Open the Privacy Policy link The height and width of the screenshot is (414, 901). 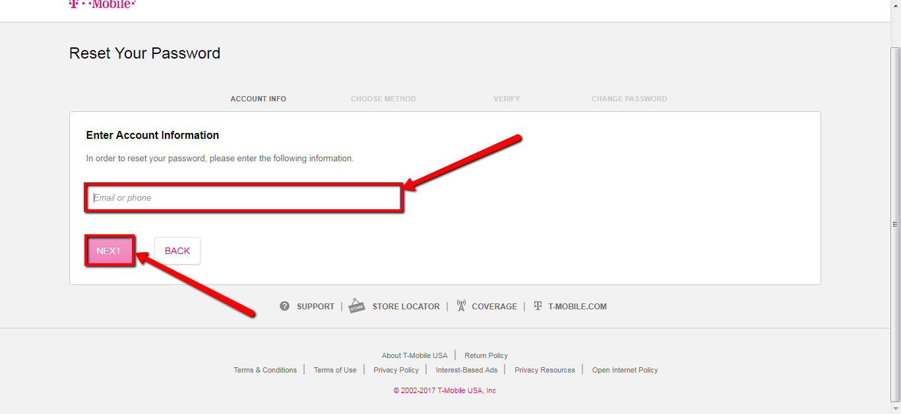pyautogui.click(x=396, y=369)
